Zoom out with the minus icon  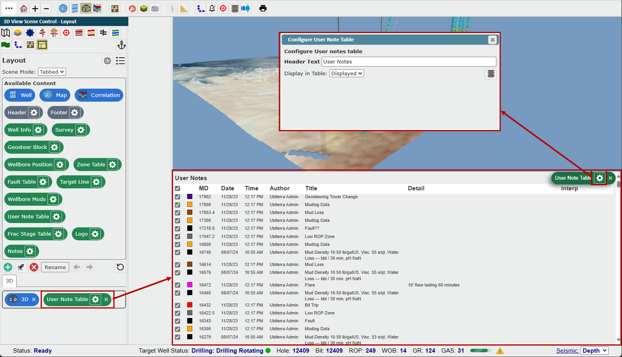tap(46, 8)
